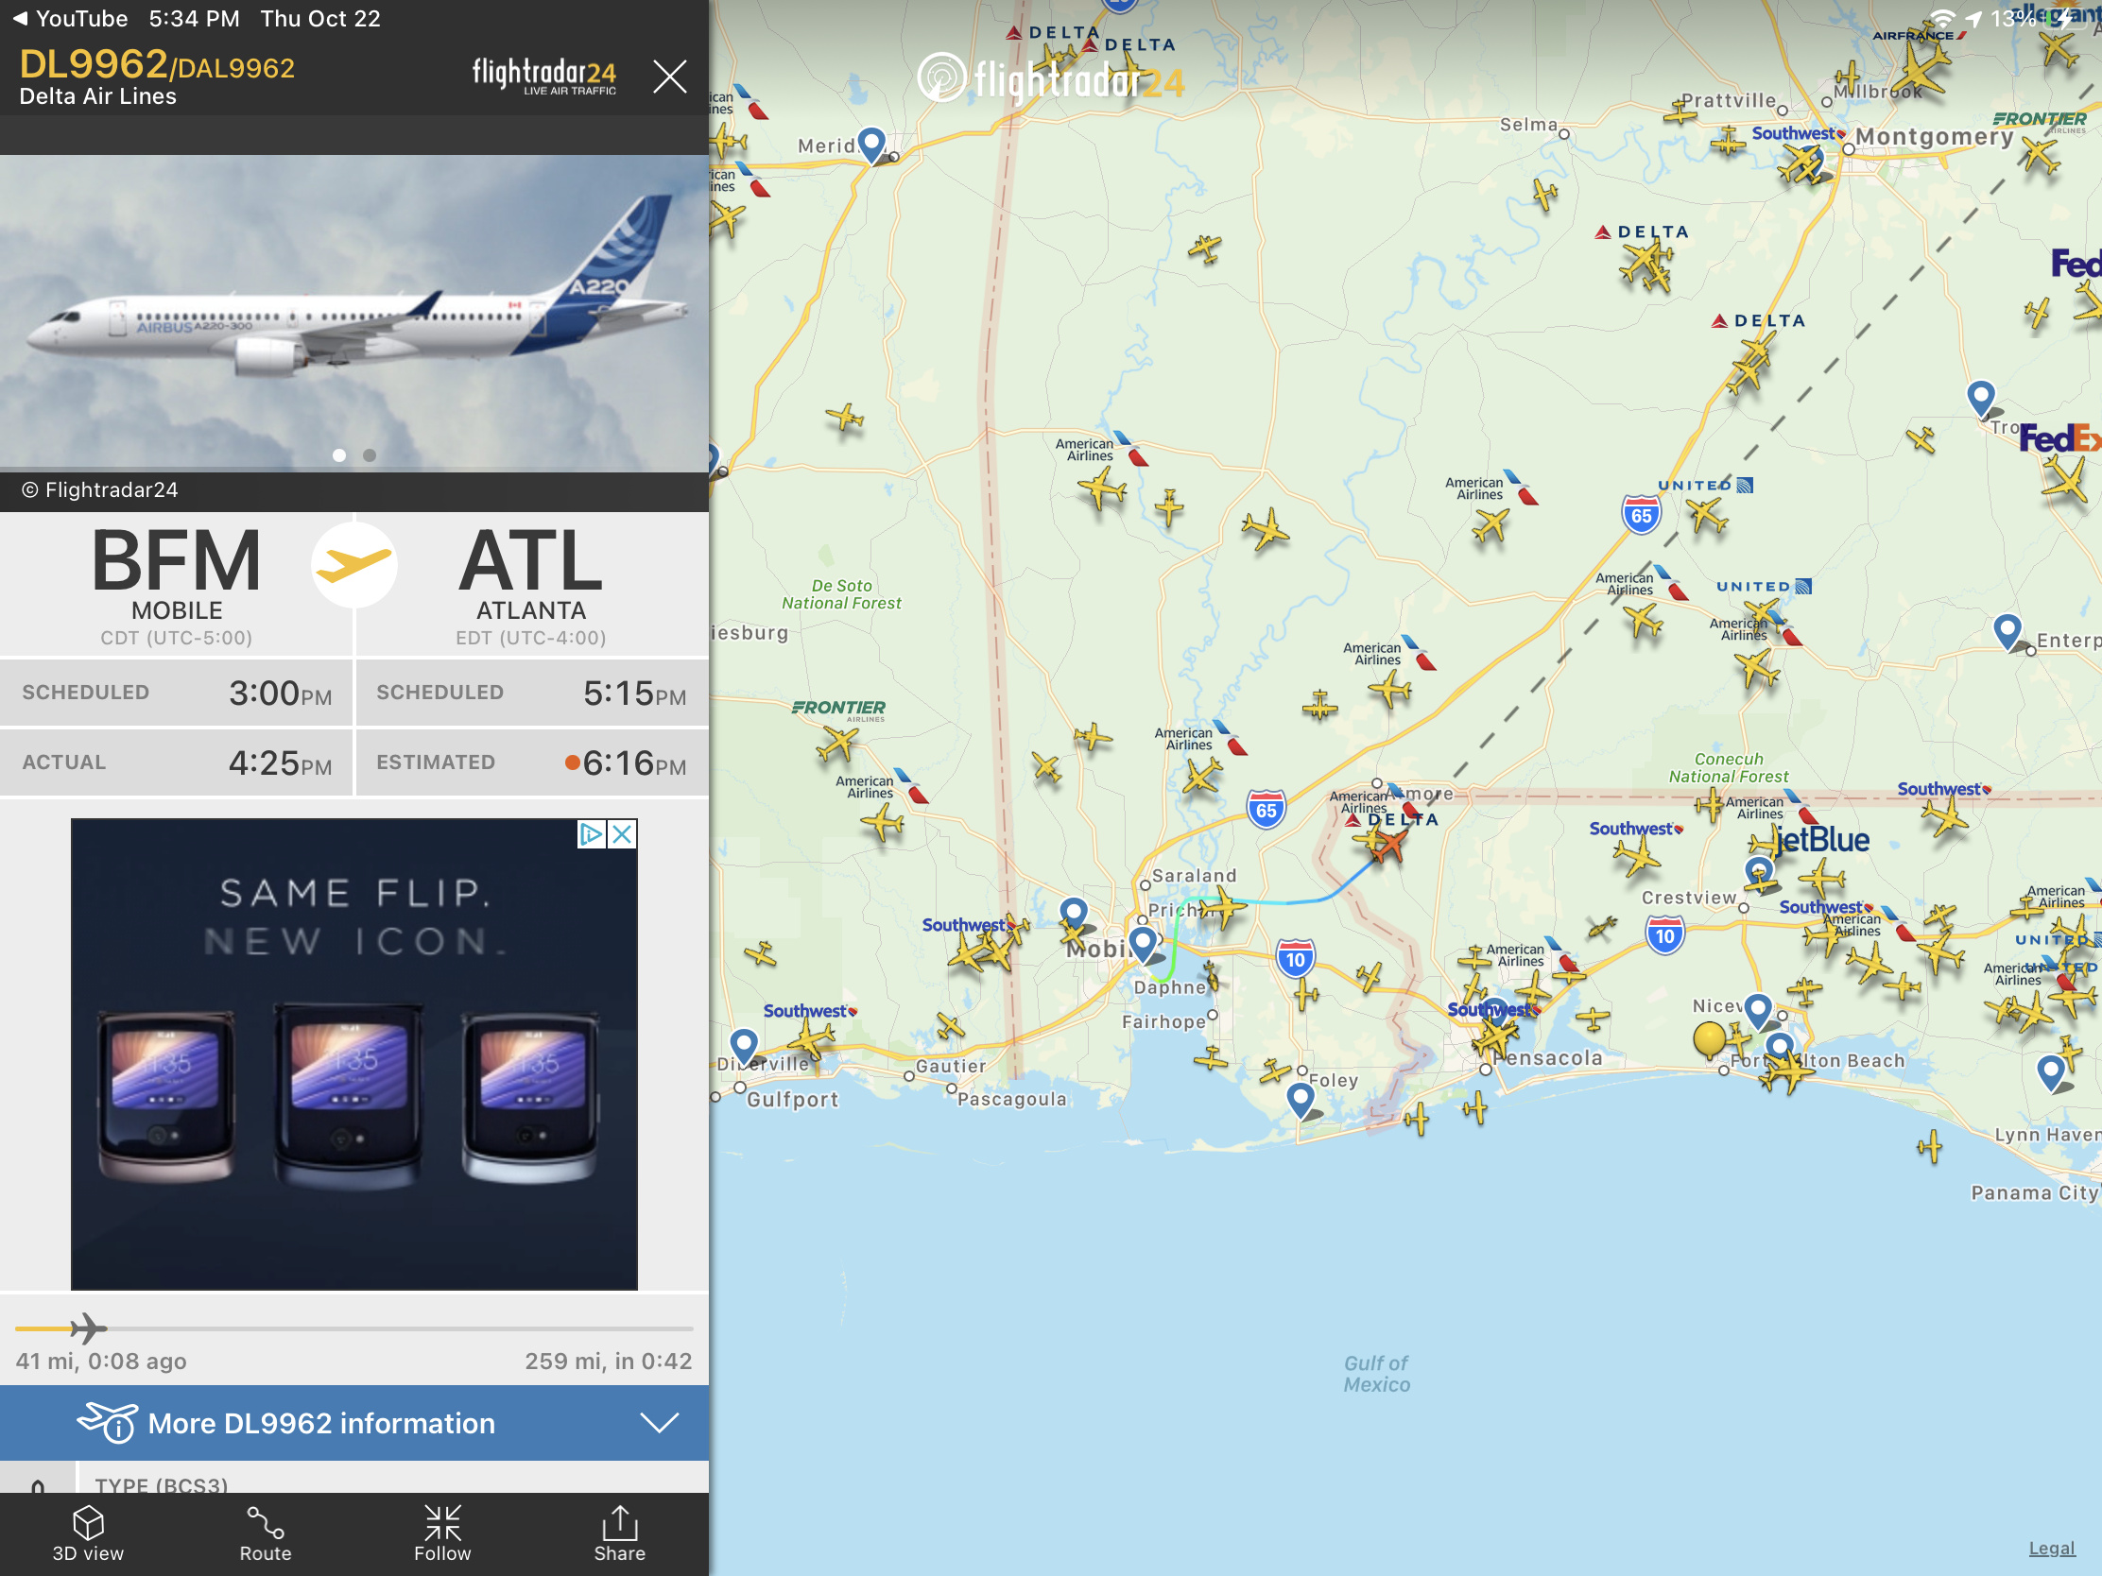Screen dimensions: 2102x1576
Task: Switch to second aircraft photo dot
Action: (x=370, y=455)
